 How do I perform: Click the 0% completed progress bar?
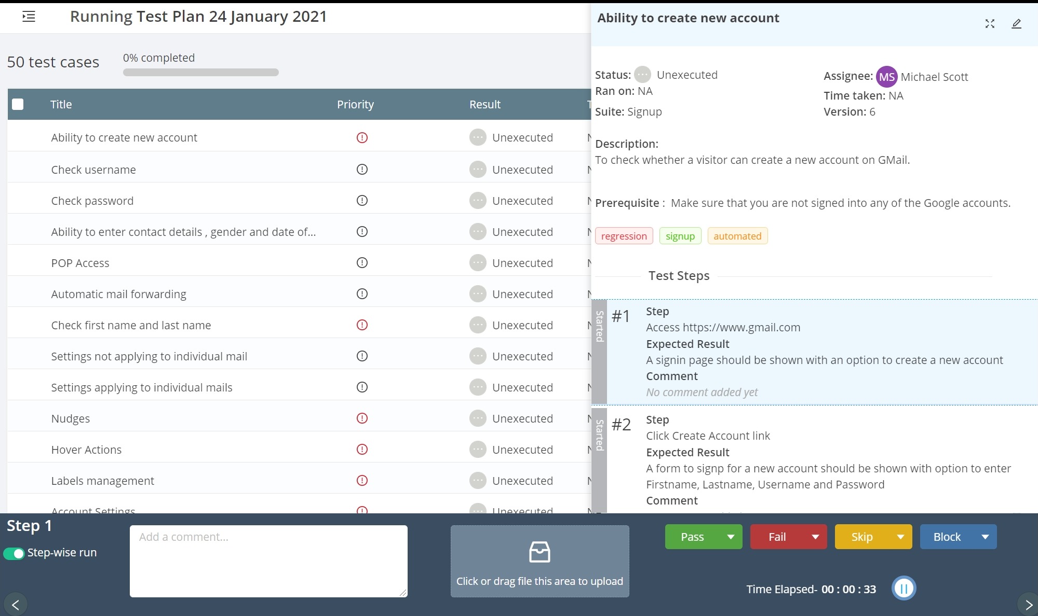tap(200, 73)
